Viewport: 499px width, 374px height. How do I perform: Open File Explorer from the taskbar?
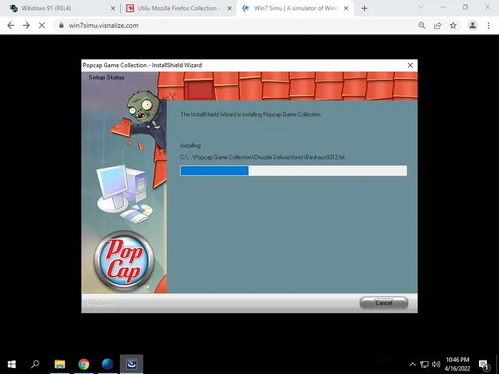(x=59, y=364)
